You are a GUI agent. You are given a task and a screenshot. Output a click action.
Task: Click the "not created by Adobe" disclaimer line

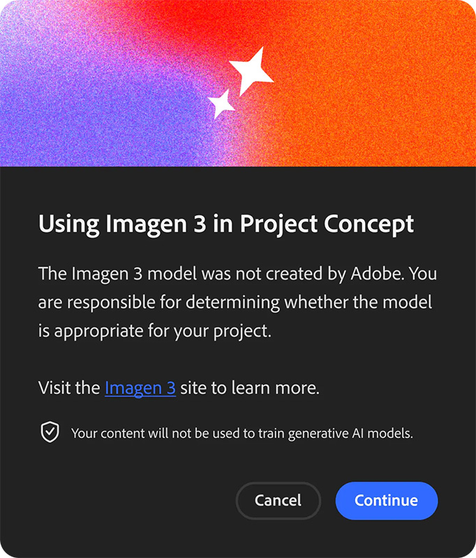tap(237, 273)
